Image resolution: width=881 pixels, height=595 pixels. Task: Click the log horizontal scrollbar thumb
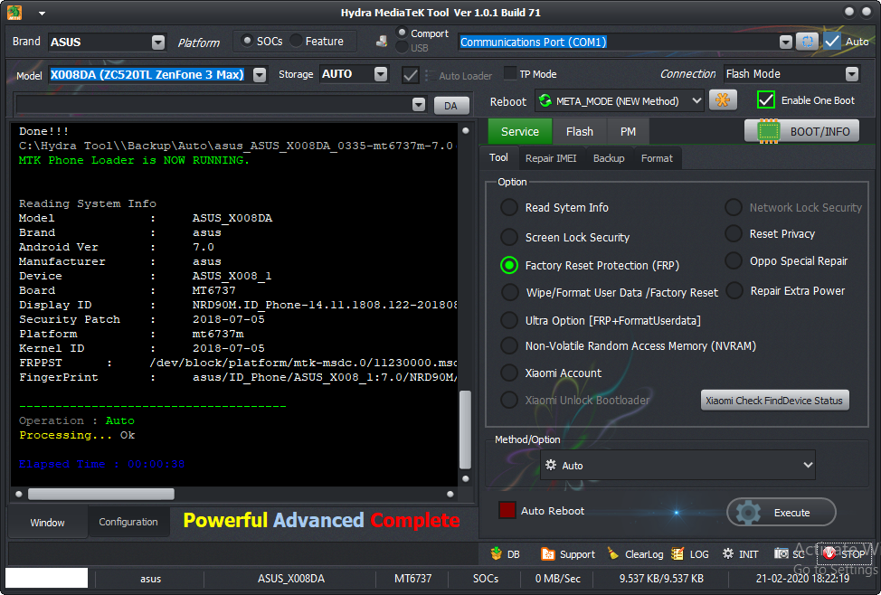click(101, 494)
